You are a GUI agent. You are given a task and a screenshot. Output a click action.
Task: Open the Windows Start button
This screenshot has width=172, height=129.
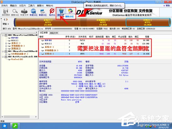click(4, 126)
